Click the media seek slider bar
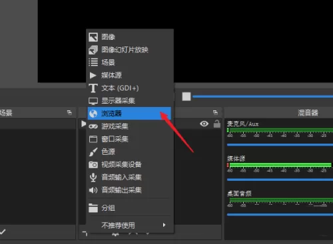This screenshot has height=244, width=333. [263, 96]
